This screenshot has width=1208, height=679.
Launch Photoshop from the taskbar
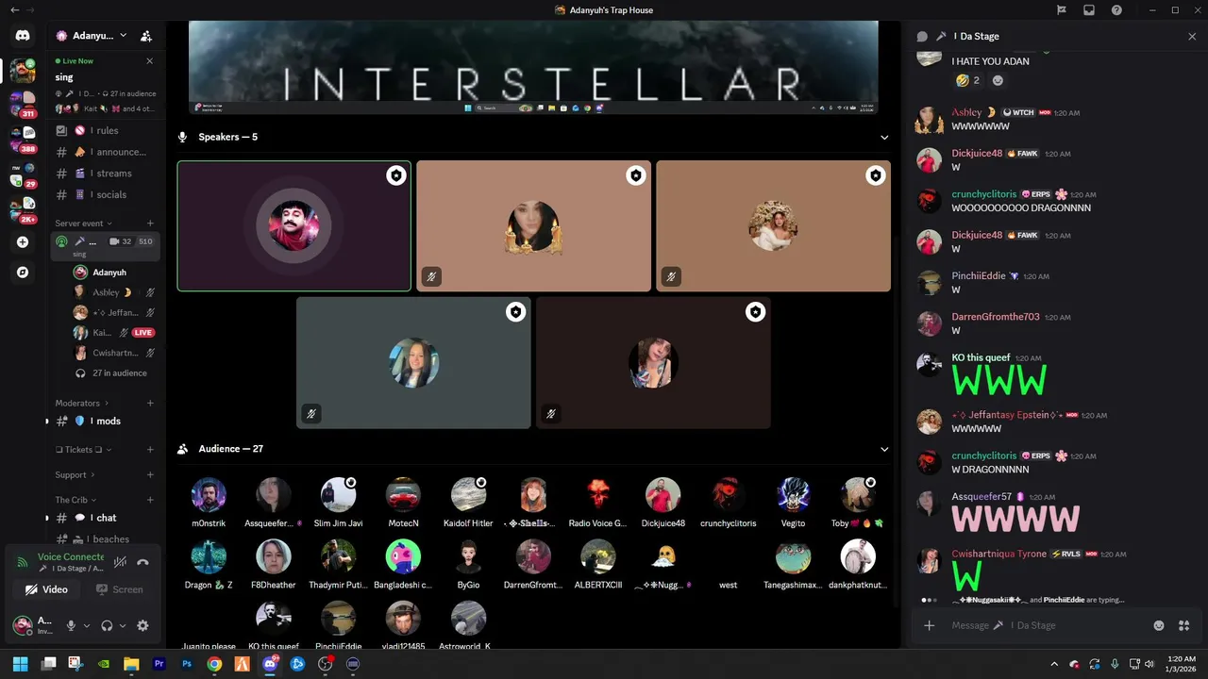coord(187,664)
